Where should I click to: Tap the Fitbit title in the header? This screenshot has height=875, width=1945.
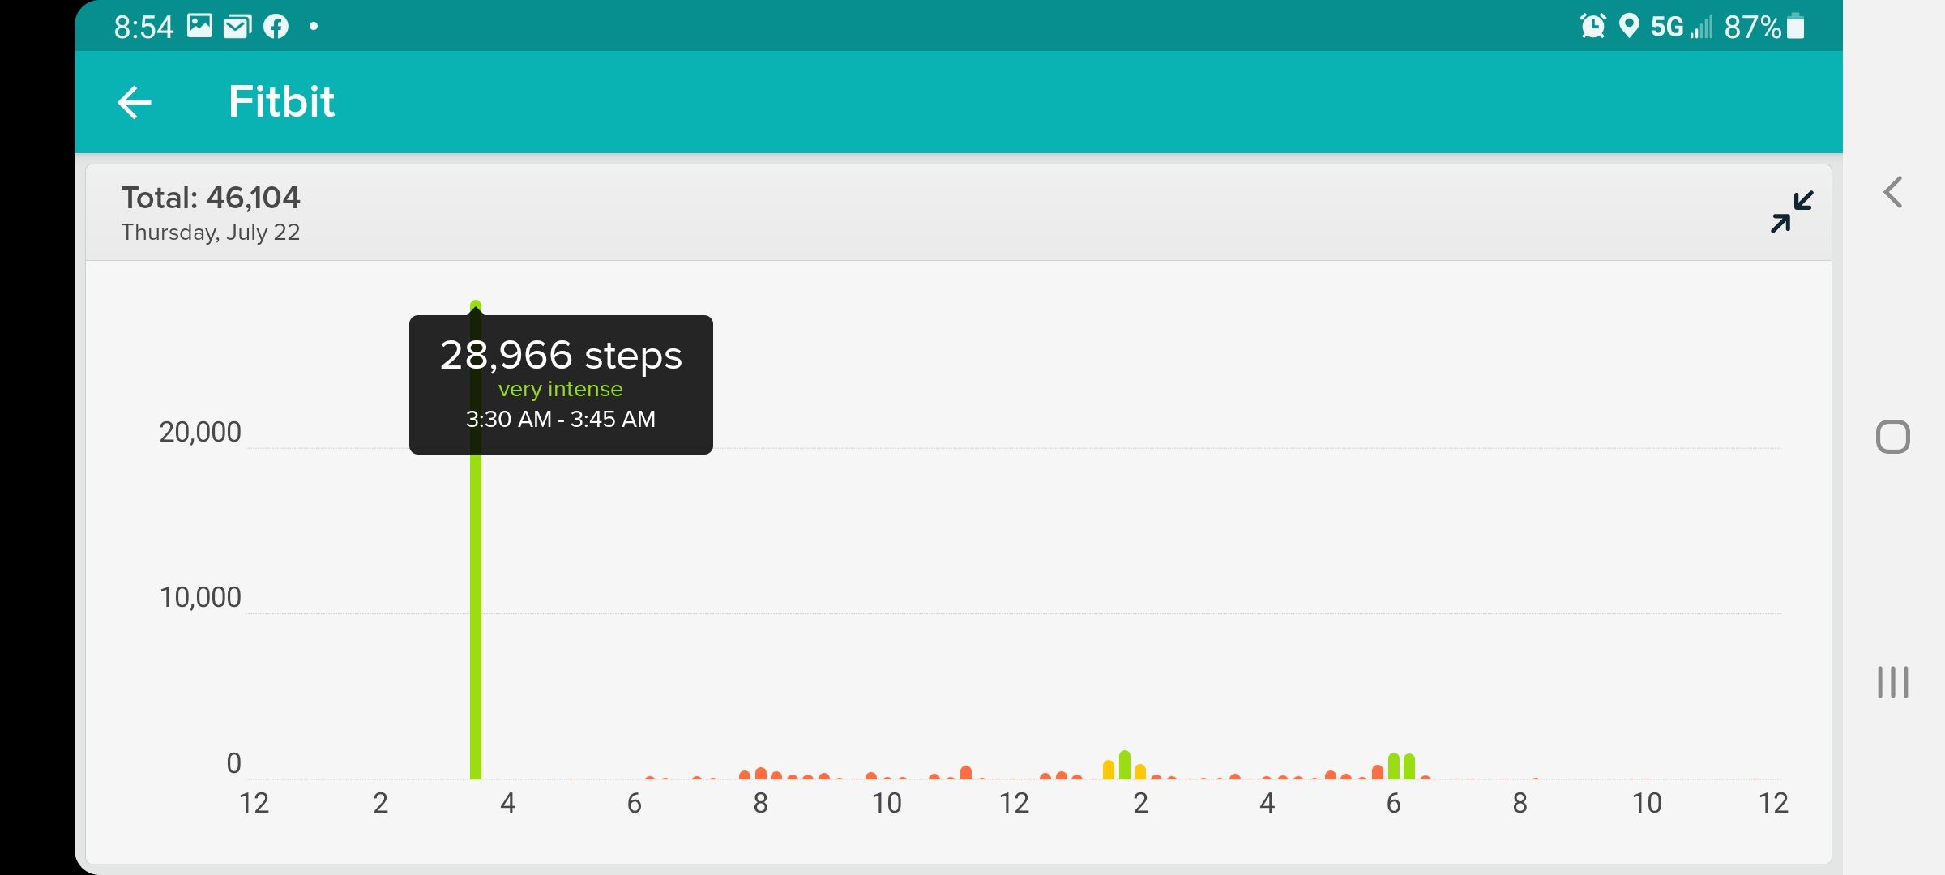281,101
